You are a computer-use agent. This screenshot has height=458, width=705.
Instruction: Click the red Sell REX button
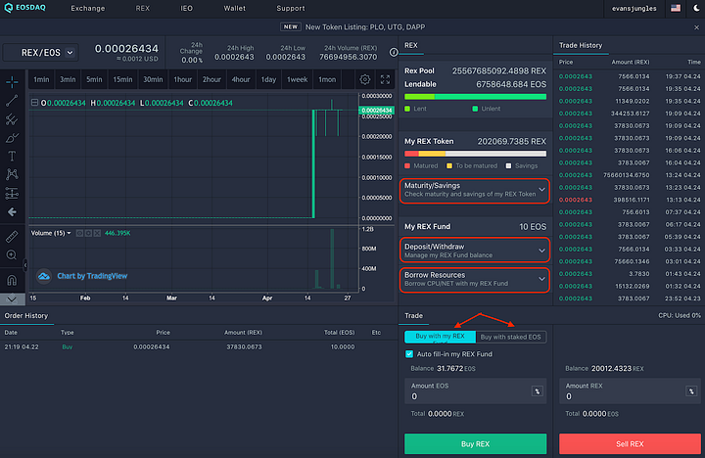coord(630,444)
